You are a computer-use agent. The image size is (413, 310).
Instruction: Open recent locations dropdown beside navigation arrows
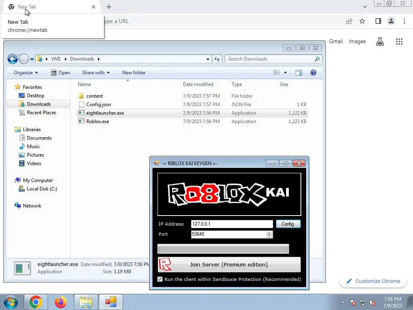[x=32, y=59]
